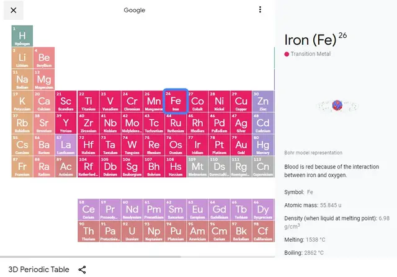Close the periodic table view

(13, 10)
